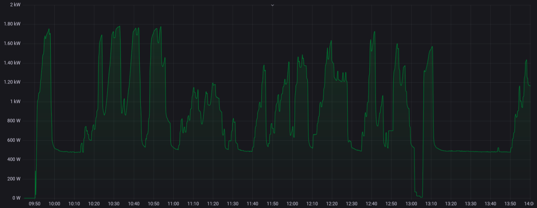Click the 13:00 time axis label

point(411,204)
